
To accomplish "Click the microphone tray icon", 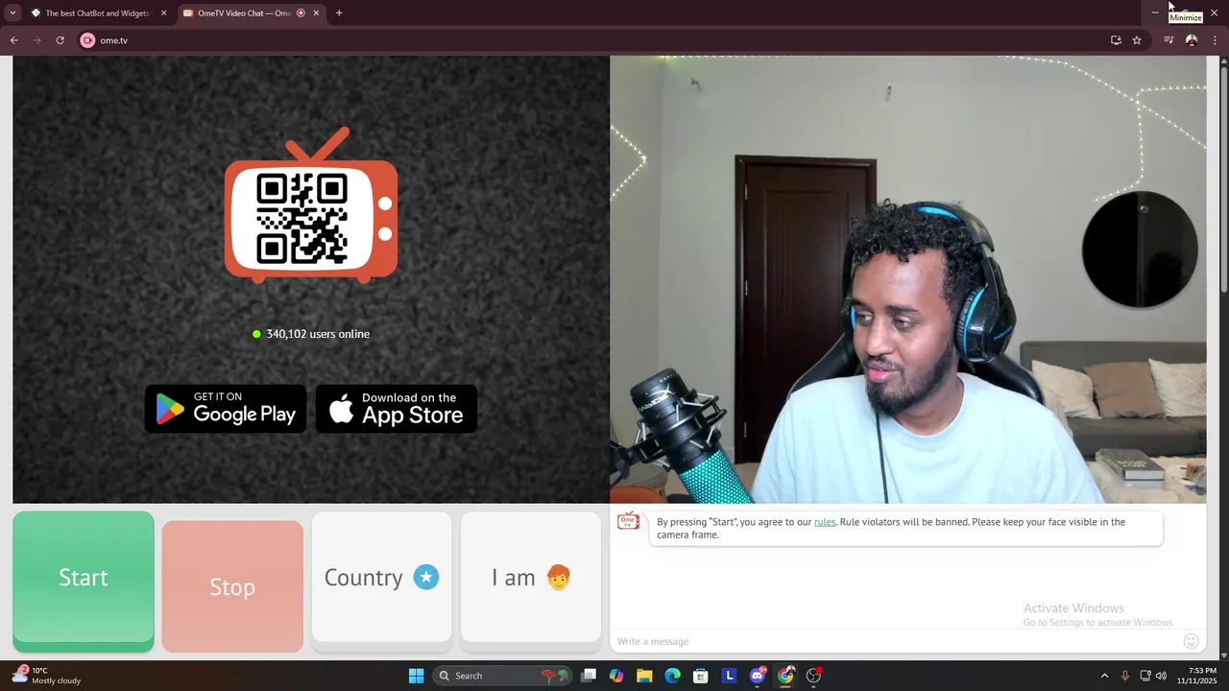I will [1125, 676].
